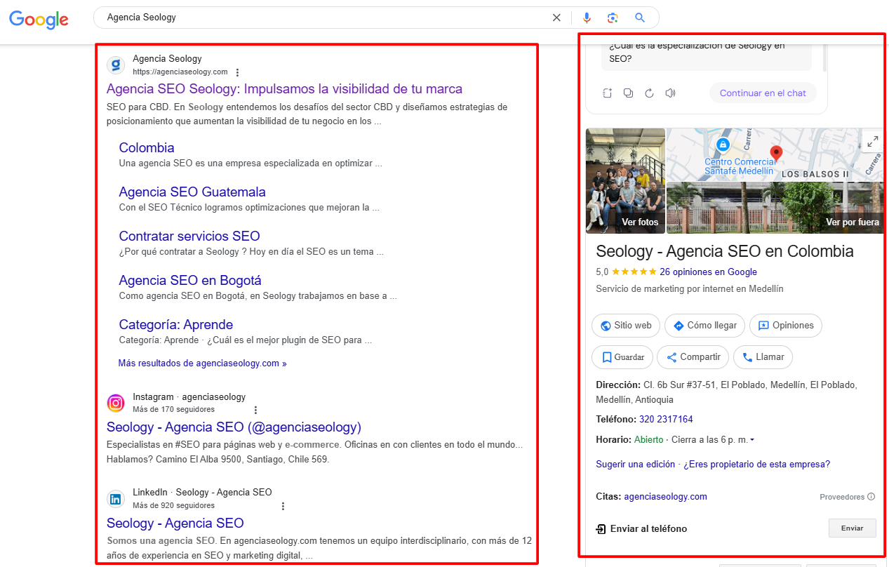Click the Sitio web button
Screen dimensions: 889x567
pos(625,326)
